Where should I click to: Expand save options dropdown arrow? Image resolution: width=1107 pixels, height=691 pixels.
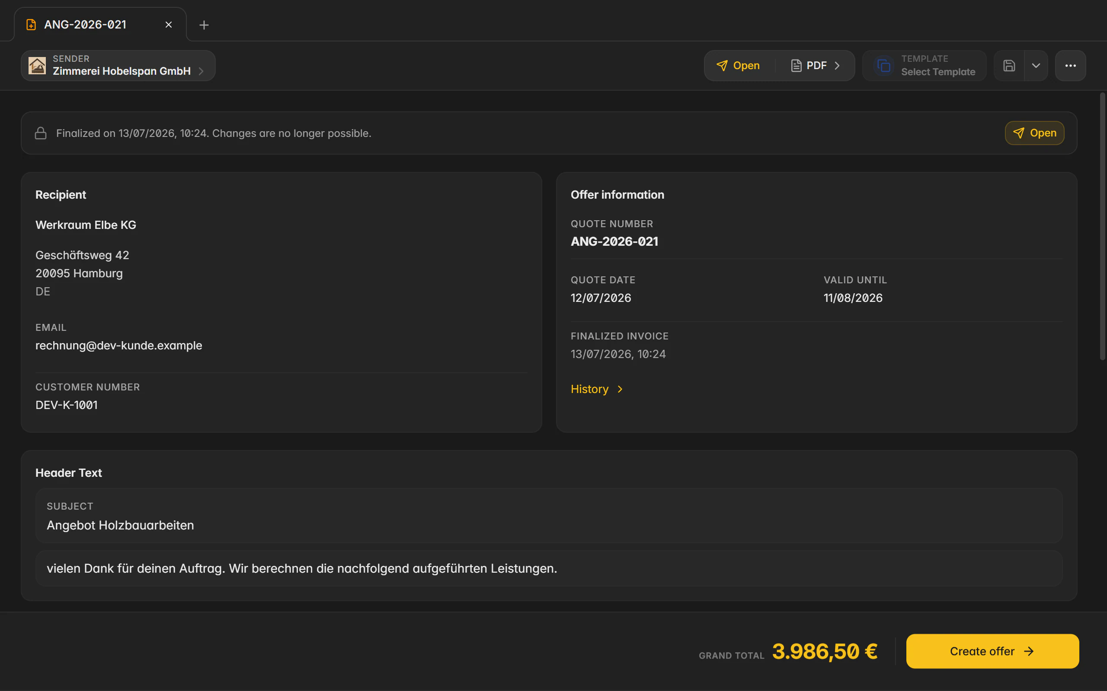point(1036,66)
